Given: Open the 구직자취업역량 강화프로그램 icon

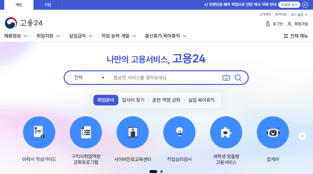Looking at the screenshot, I should (86, 132).
